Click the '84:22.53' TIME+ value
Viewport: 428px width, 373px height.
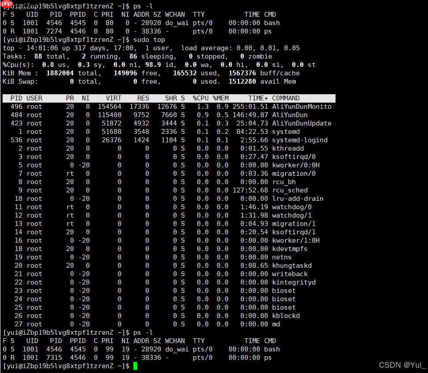252,132
